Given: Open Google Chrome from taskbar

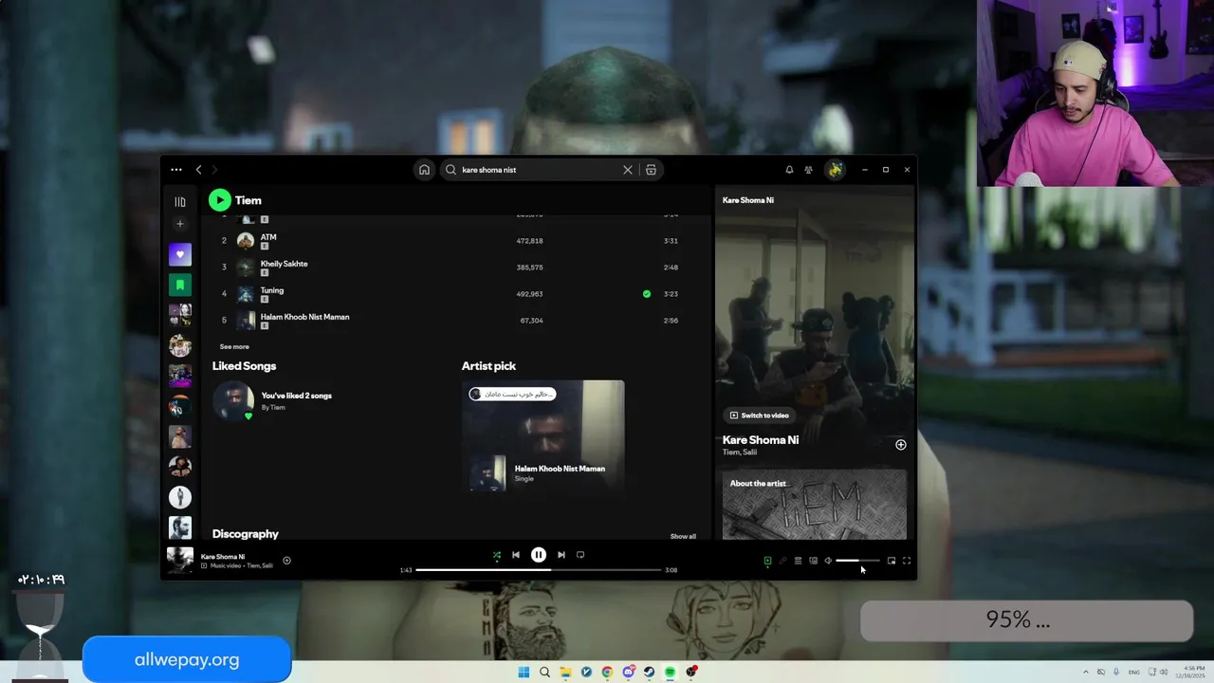Looking at the screenshot, I should coord(607,672).
